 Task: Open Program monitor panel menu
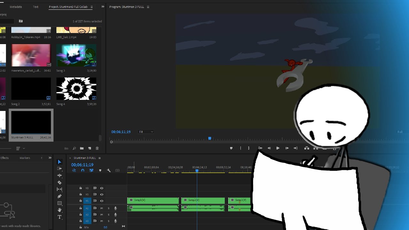pyautogui.click(x=148, y=7)
